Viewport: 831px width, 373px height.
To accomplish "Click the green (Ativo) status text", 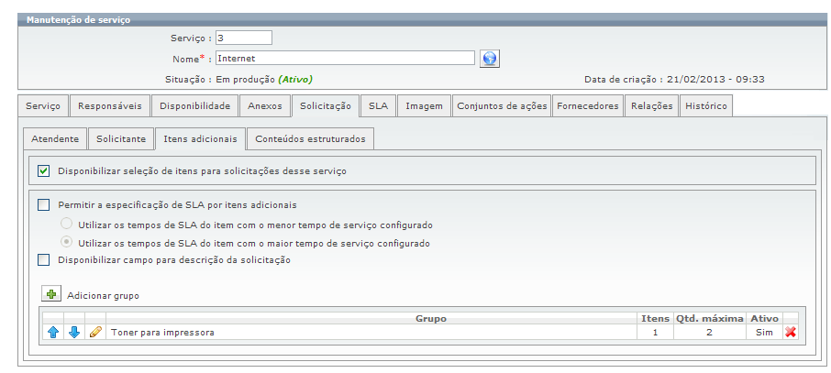I will (x=295, y=80).
